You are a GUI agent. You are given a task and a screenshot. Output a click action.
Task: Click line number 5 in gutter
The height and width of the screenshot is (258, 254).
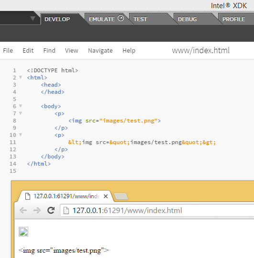click(x=14, y=99)
